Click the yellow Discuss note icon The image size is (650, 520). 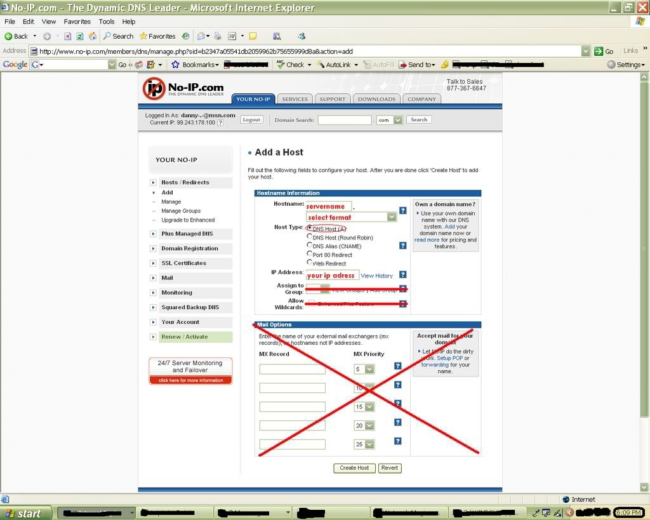[x=253, y=36]
